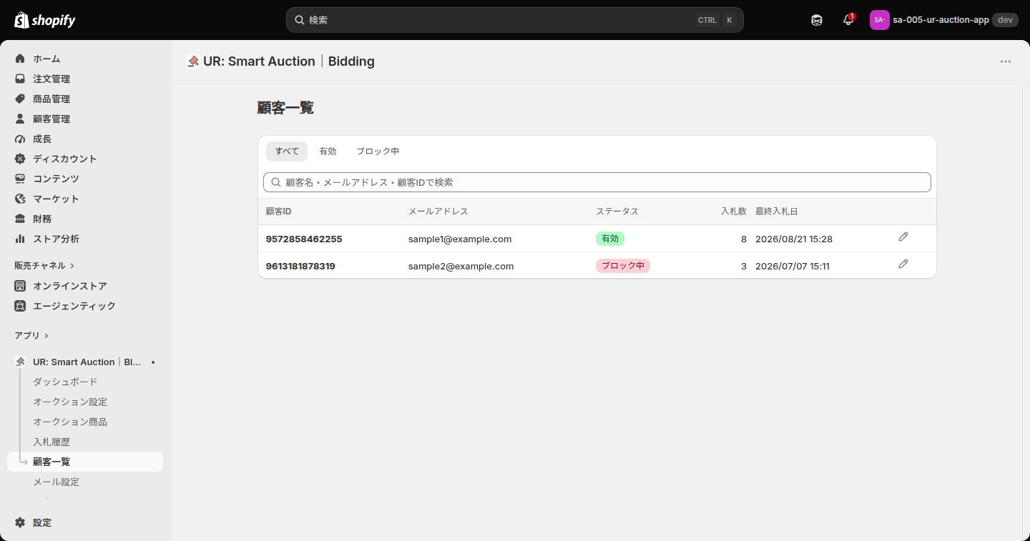Screen dimensions: 1030x541
Task: Open オークション設定 in the sidebar
Action: click(x=70, y=402)
